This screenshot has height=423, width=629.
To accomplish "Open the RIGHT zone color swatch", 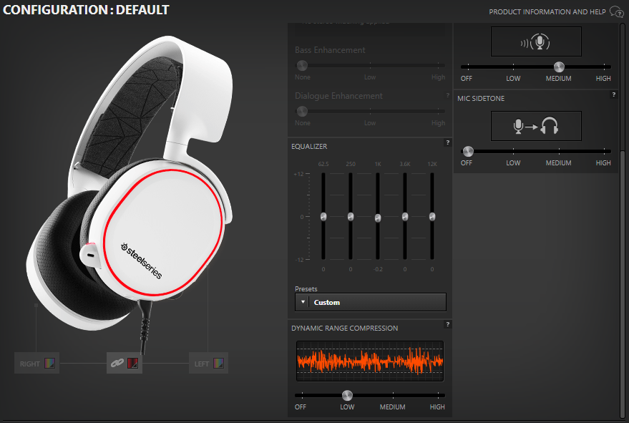I will click(x=49, y=363).
